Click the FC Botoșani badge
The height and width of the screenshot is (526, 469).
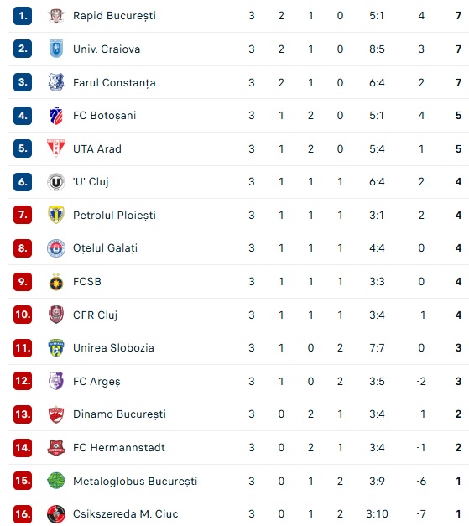click(x=56, y=116)
